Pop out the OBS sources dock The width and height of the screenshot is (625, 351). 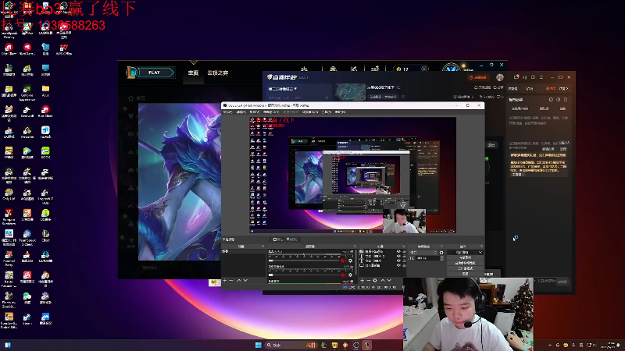(404, 246)
